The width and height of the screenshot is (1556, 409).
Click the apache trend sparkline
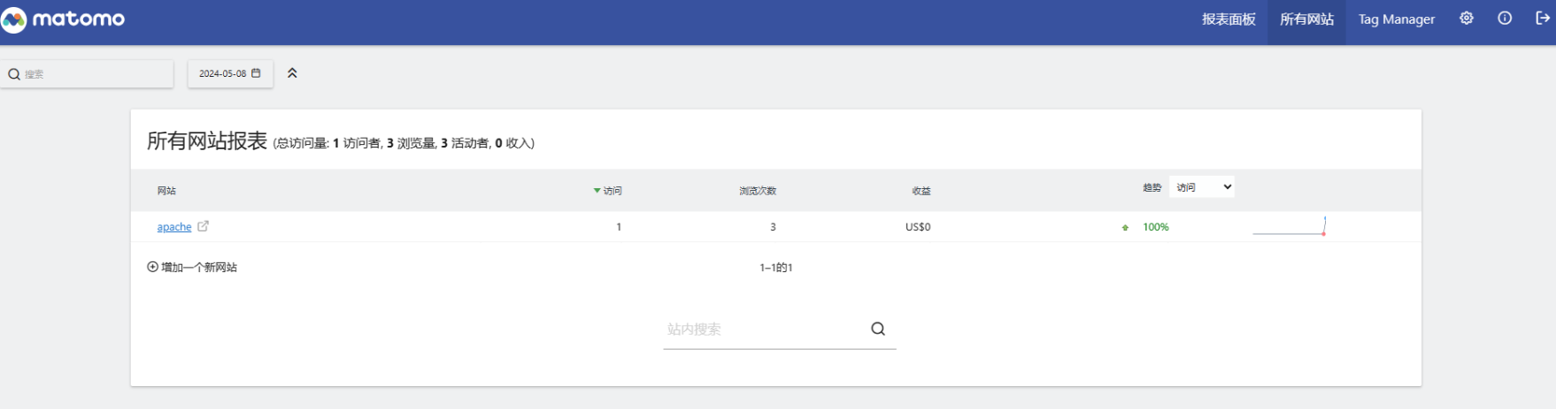[1289, 227]
